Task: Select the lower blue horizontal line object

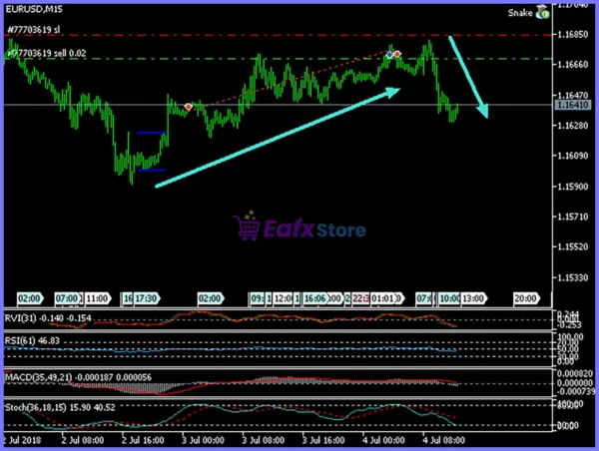Action: [x=152, y=170]
